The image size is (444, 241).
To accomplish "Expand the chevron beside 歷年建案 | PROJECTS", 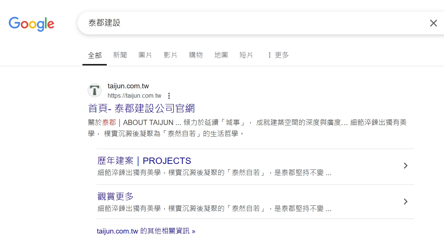I will click(405, 166).
